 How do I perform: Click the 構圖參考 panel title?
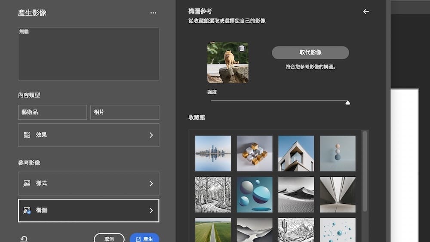pos(200,11)
